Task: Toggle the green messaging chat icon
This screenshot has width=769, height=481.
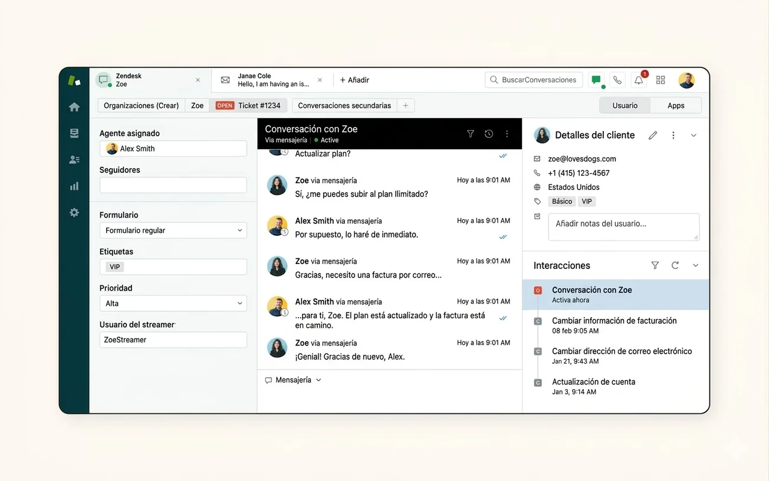Action: pyautogui.click(x=596, y=80)
